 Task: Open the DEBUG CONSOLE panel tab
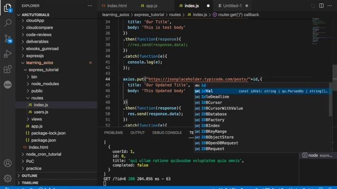[x=167, y=133]
